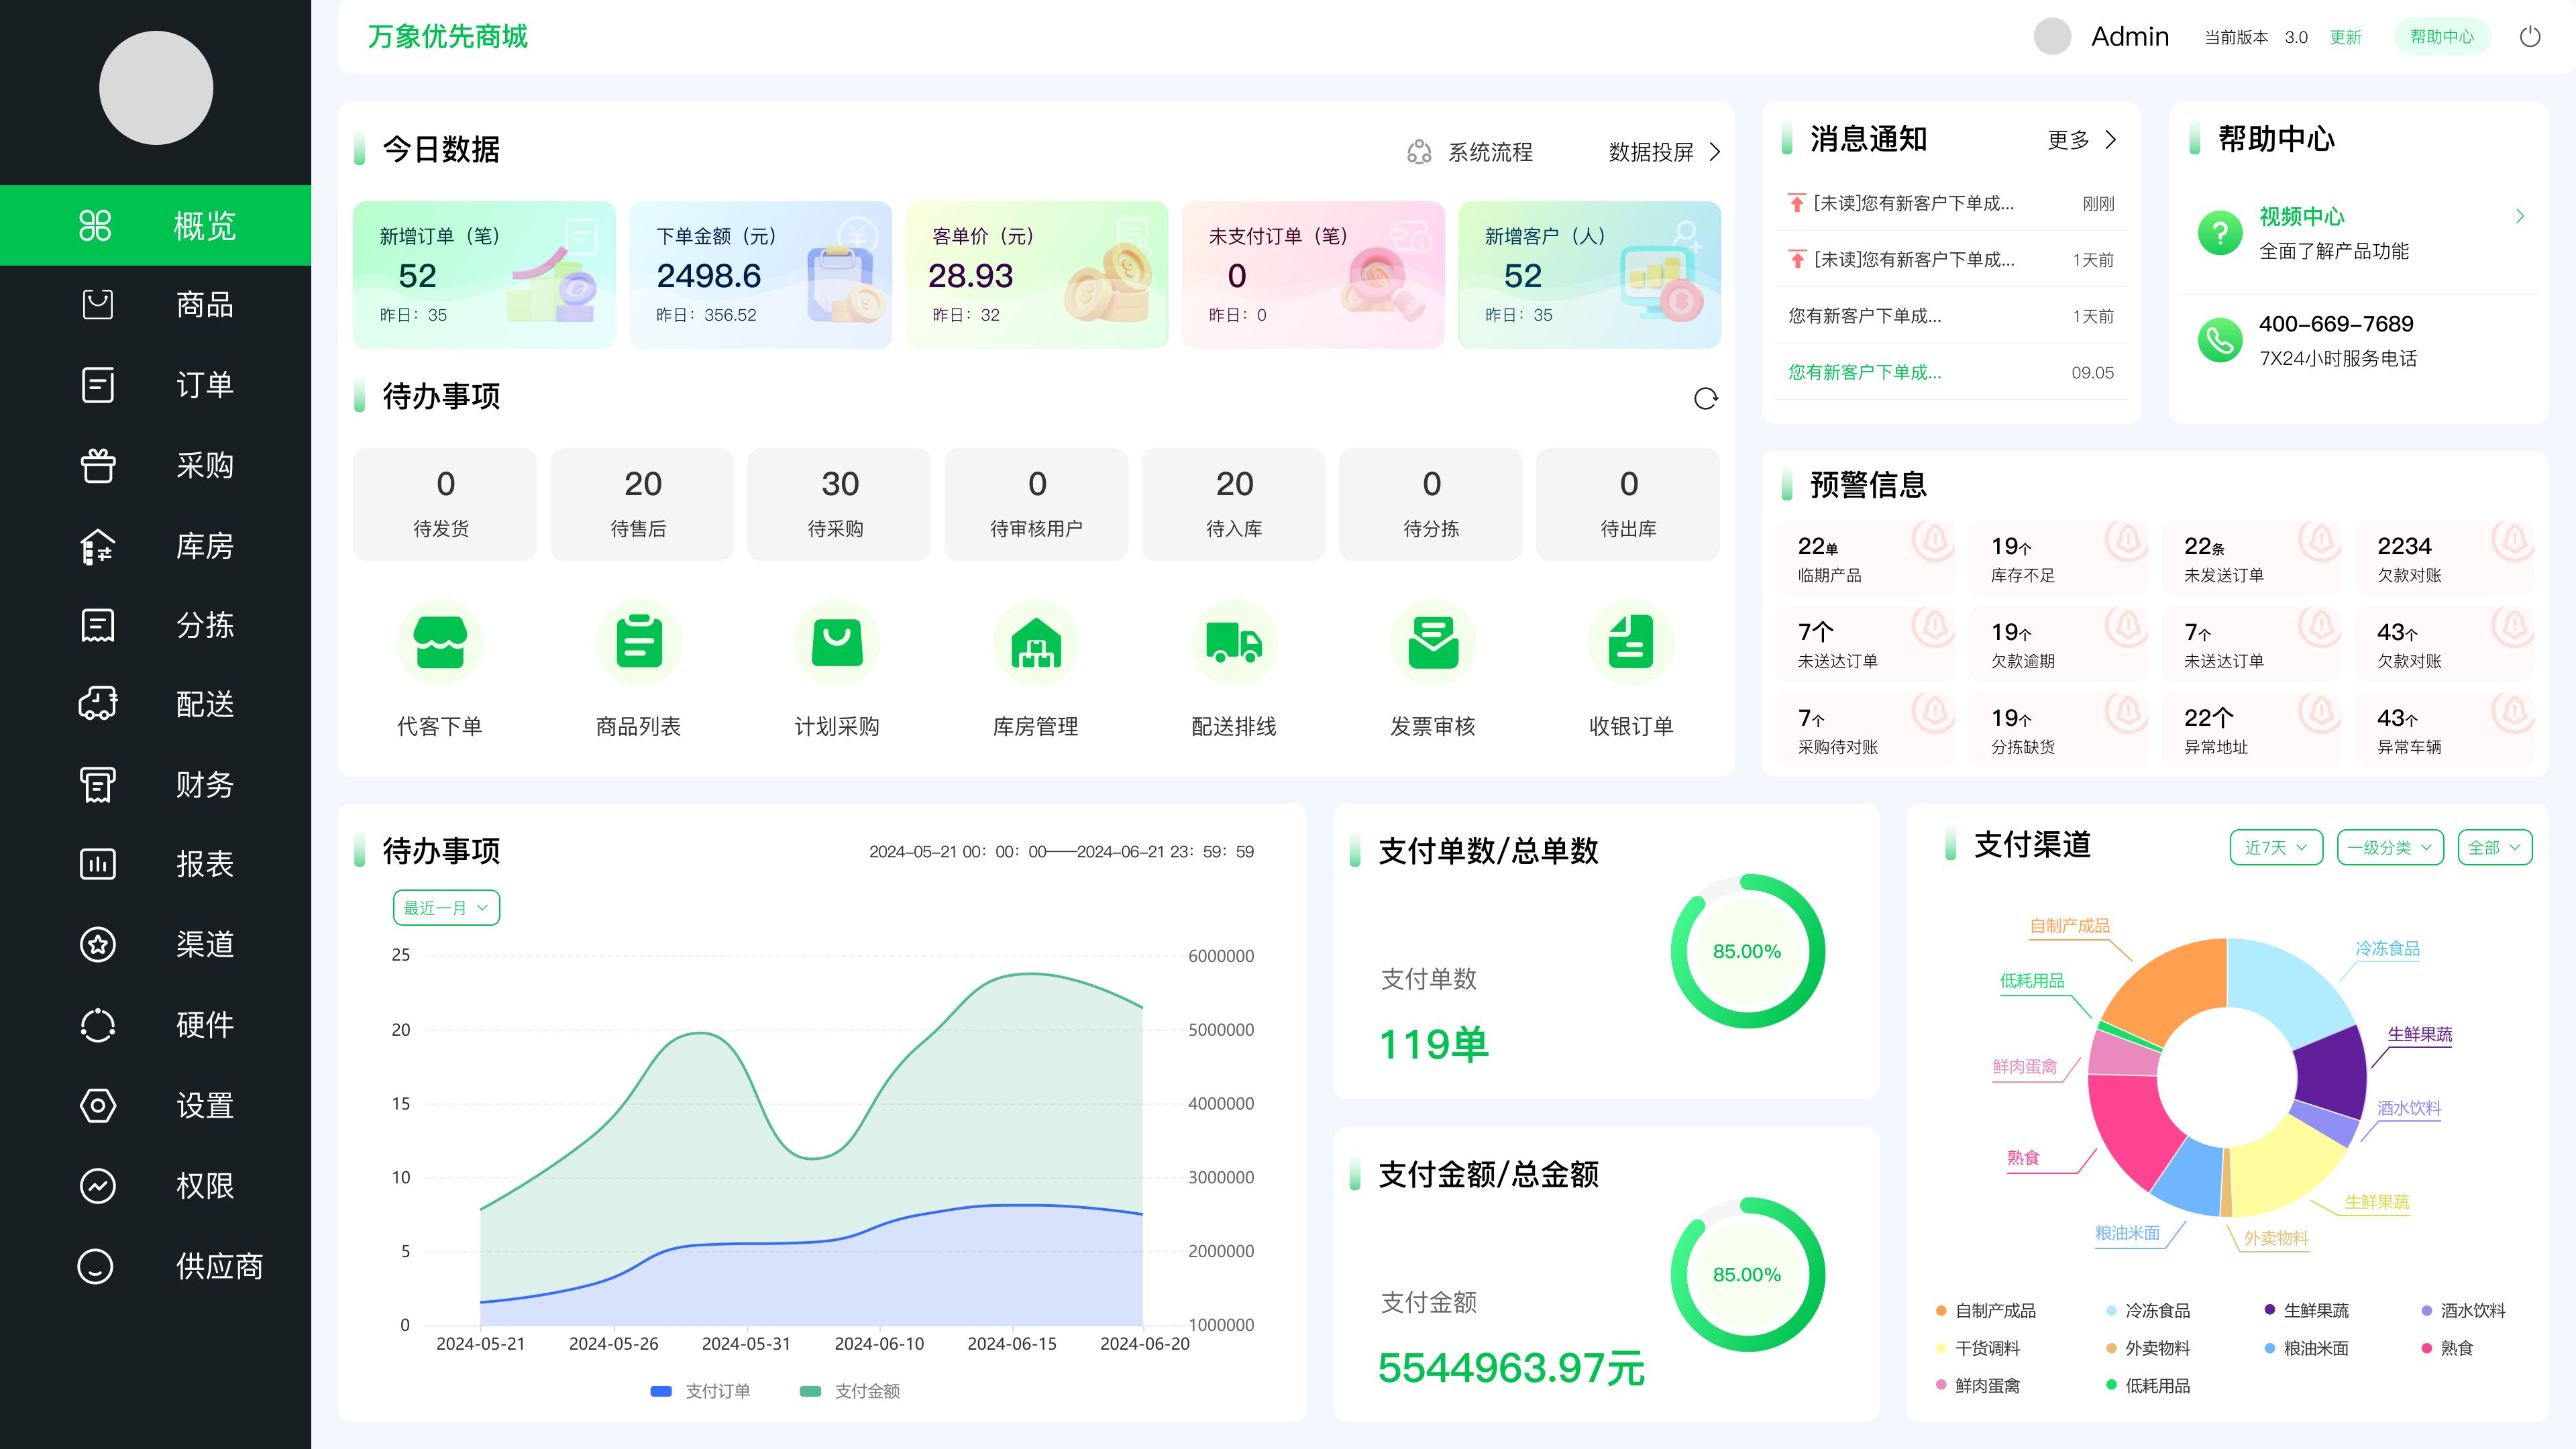Open the 最近一月 dropdown
2576x1449 pixels.
(x=446, y=908)
